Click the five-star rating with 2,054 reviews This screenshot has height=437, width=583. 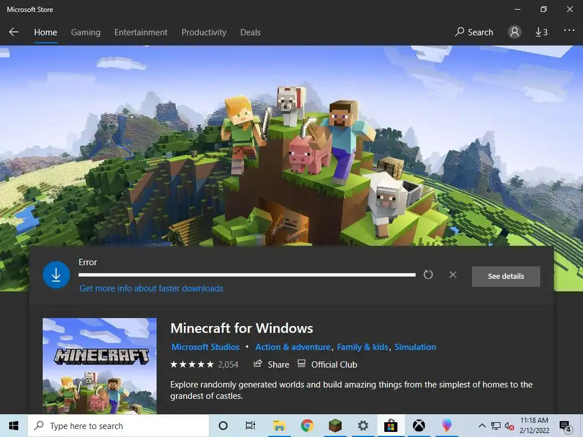coord(204,365)
